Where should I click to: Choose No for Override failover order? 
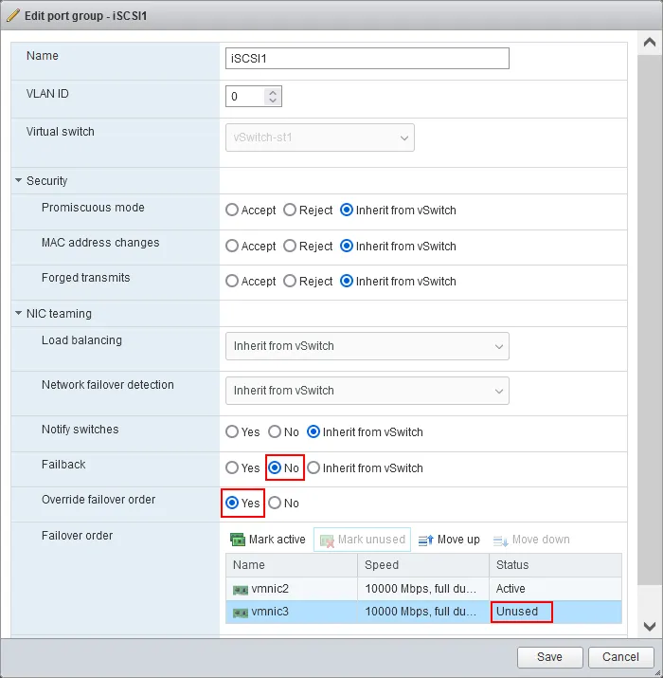[x=275, y=504]
